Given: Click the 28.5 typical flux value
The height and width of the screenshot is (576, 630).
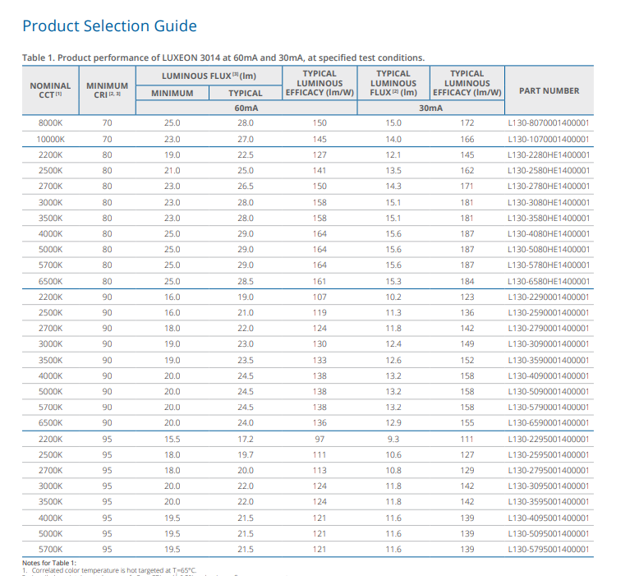Looking at the screenshot, I should click(246, 281).
